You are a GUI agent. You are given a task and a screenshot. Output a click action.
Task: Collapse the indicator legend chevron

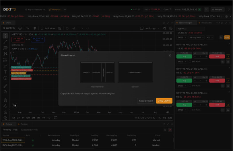click(x=14, y=53)
